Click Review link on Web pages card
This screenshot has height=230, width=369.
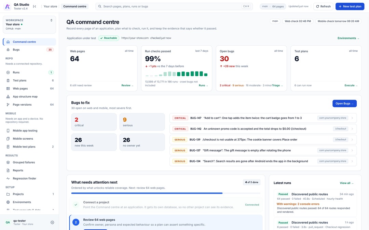click(x=127, y=86)
